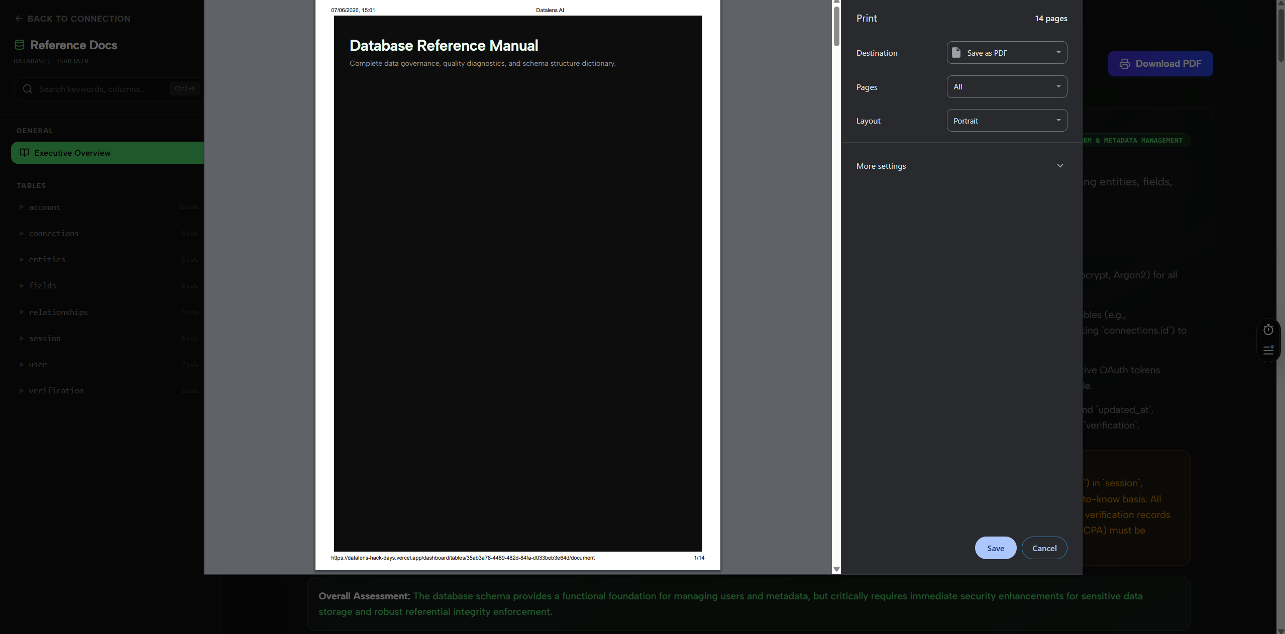
Task: Select Executive Overview menu item
Action: tap(108, 153)
